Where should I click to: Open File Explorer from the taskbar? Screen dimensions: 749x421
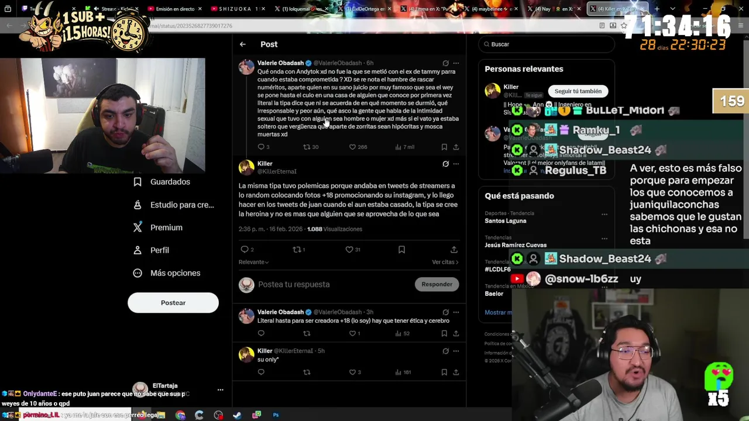tap(161, 415)
